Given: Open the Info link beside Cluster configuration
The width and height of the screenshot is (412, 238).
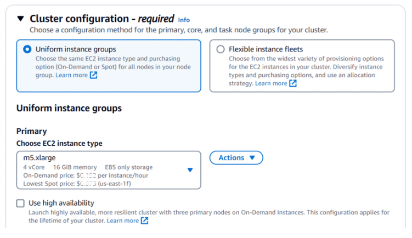Looking at the screenshot, I should tap(184, 20).
